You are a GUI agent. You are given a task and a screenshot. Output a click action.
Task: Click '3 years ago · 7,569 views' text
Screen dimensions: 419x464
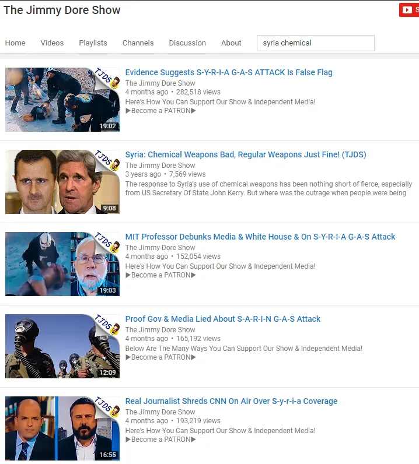point(165,174)
